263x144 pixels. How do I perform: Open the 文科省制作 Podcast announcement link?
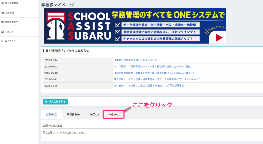(x=150, y=86)
